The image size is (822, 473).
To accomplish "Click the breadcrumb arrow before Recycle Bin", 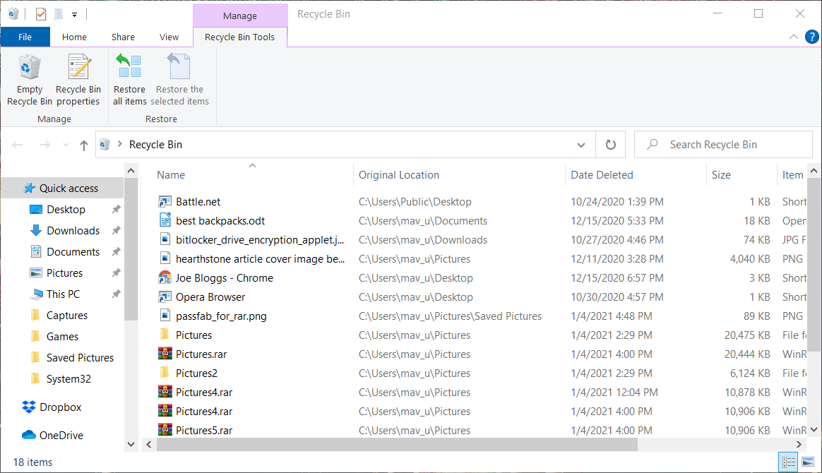I will tap(119, 144).
